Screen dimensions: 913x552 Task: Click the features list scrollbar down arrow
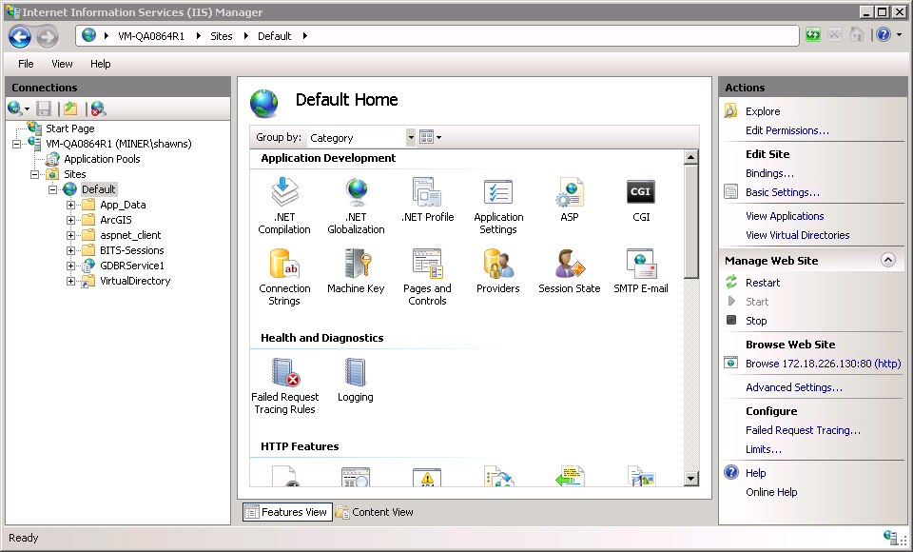coord(691,479)
